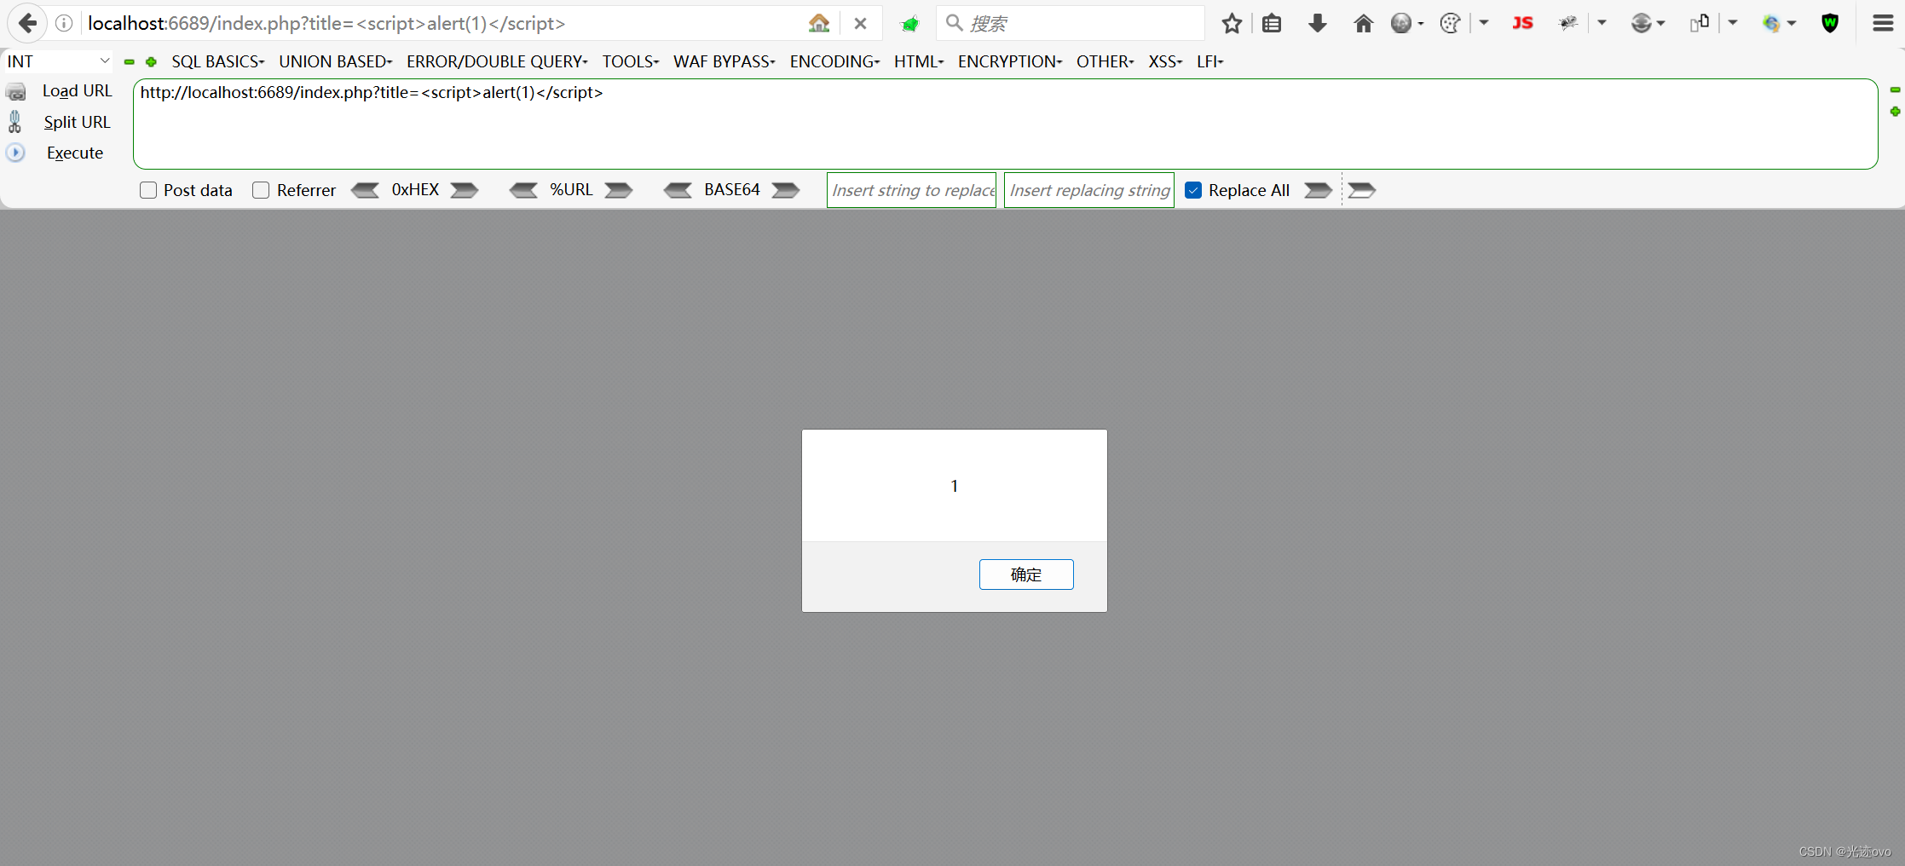Click the house icon inside the address bar
This screenshot has height=866, width=1905.
818,23
